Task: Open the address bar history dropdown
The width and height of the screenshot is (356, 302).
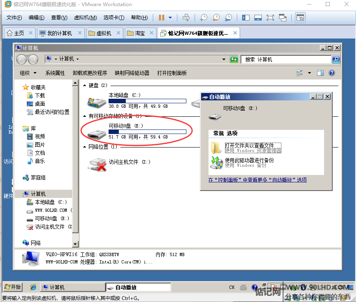Action: [x=224, y=59]
